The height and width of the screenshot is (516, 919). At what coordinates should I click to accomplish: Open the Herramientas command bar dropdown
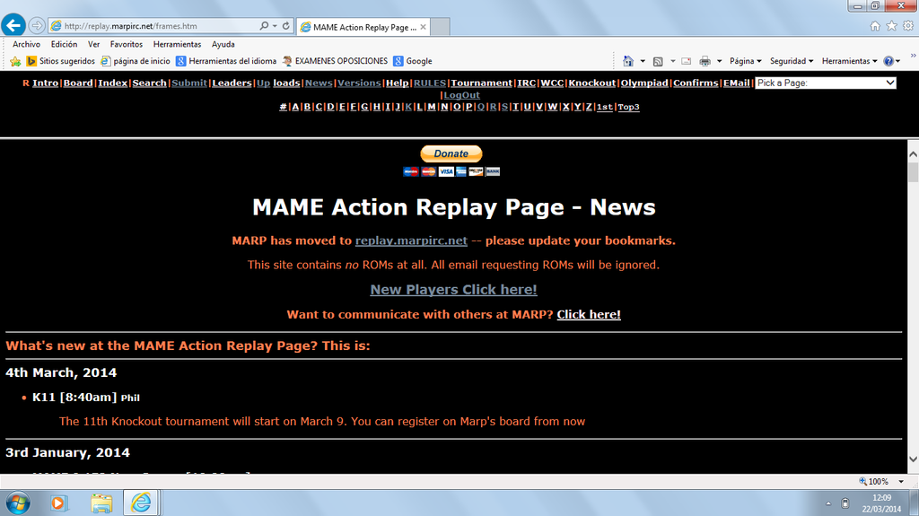[x=849, y=61]
